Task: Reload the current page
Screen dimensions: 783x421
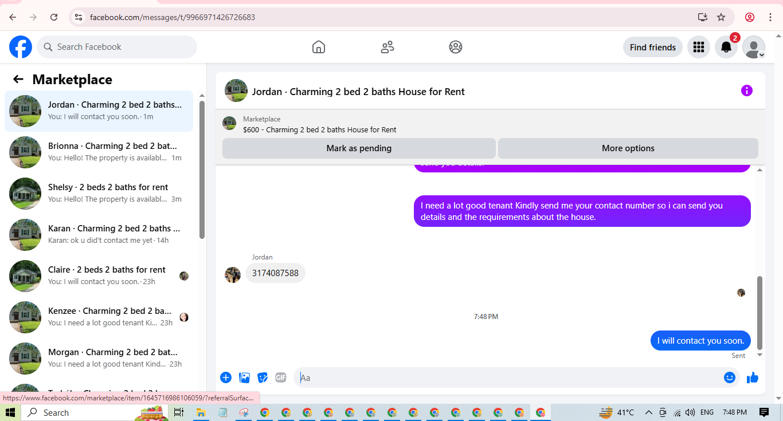Action: (x=54, y=17)
